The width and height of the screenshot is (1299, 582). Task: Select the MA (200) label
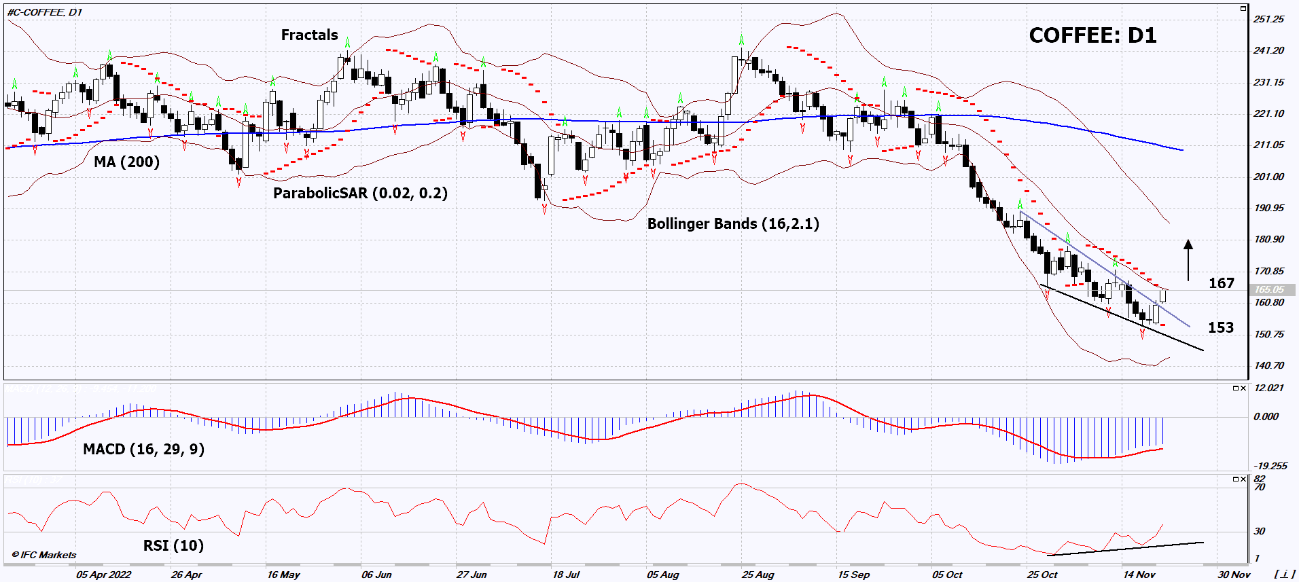point(126,162)
